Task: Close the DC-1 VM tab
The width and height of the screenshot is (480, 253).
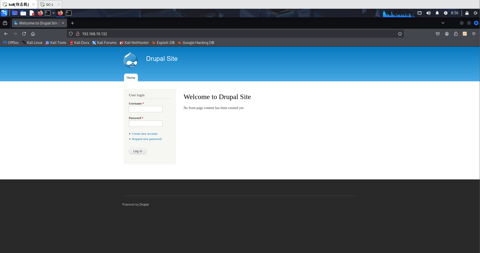Action: 59,4
